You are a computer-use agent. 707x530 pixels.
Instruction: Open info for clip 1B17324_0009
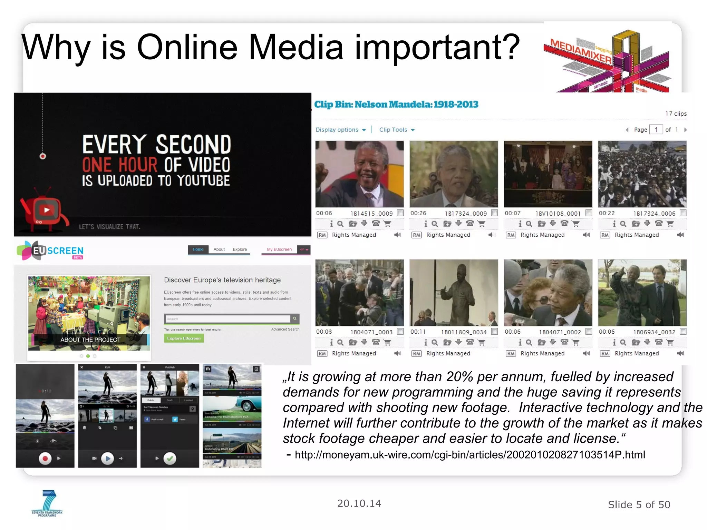(x=426, y=224)
